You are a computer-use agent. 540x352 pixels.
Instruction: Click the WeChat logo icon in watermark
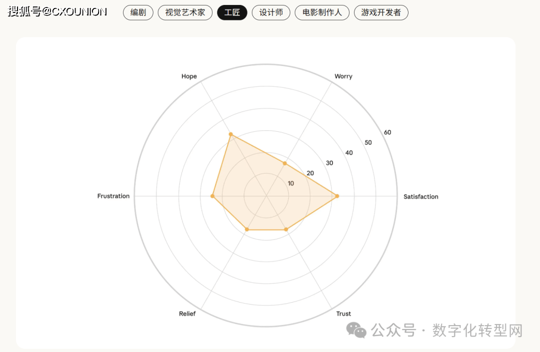357,330
